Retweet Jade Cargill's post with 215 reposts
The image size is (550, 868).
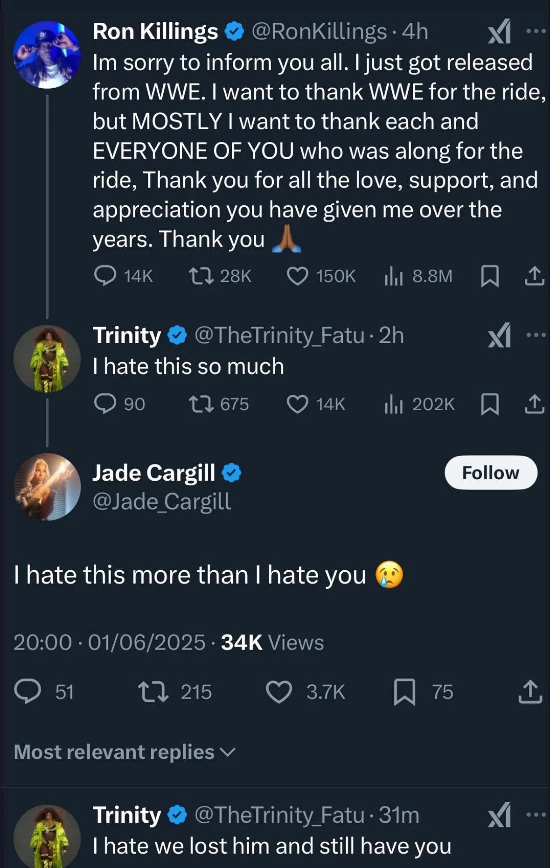153,692
